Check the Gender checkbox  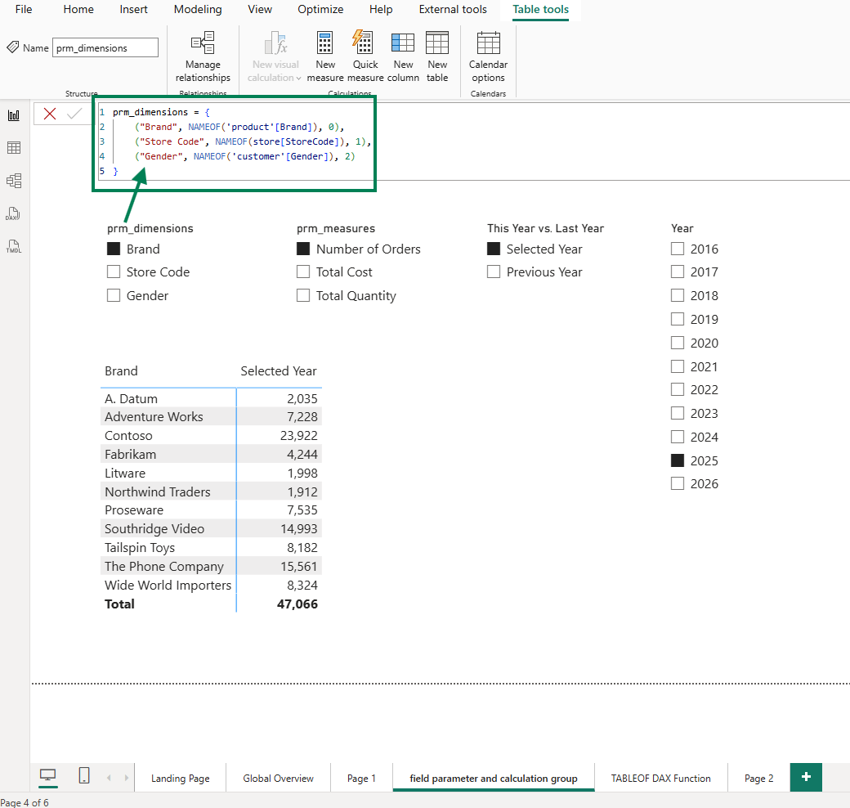click(x=114, y=295)
